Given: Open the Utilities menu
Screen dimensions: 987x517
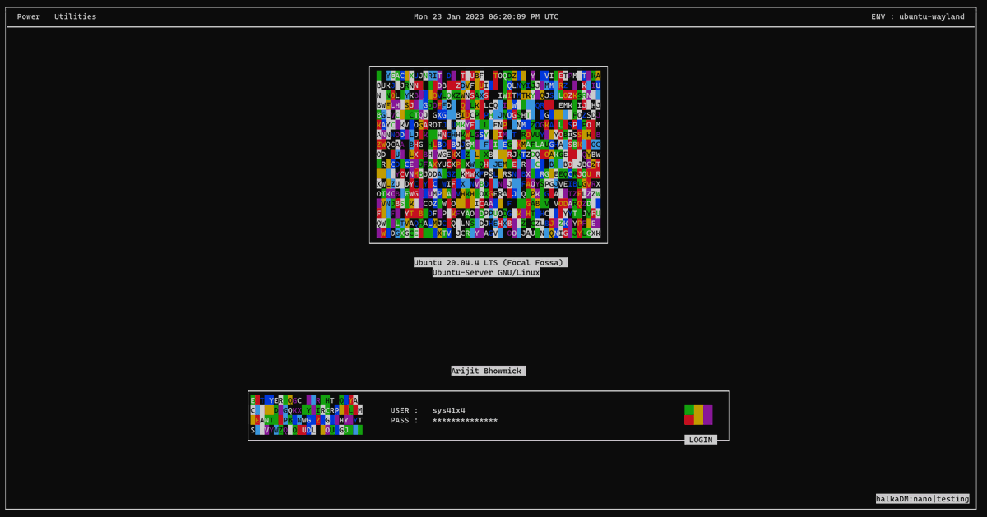Looking at the screenshot, I should pos(75,16).
